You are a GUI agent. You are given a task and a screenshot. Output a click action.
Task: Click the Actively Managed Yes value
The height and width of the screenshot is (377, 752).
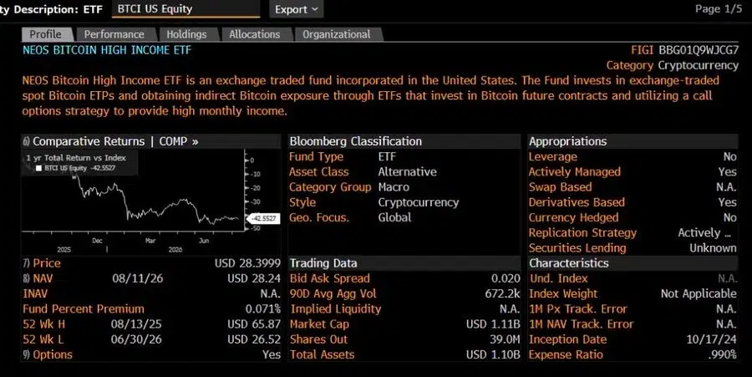coord(728,171)
